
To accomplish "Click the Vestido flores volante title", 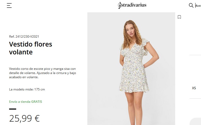I will pyautogui.click(x=31, y=48).
